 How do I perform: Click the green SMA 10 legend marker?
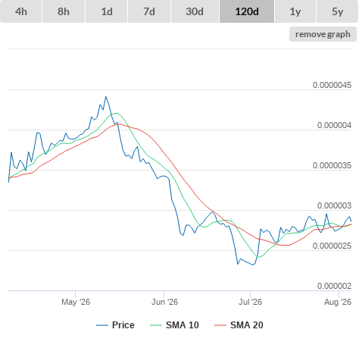click(156, 325)
